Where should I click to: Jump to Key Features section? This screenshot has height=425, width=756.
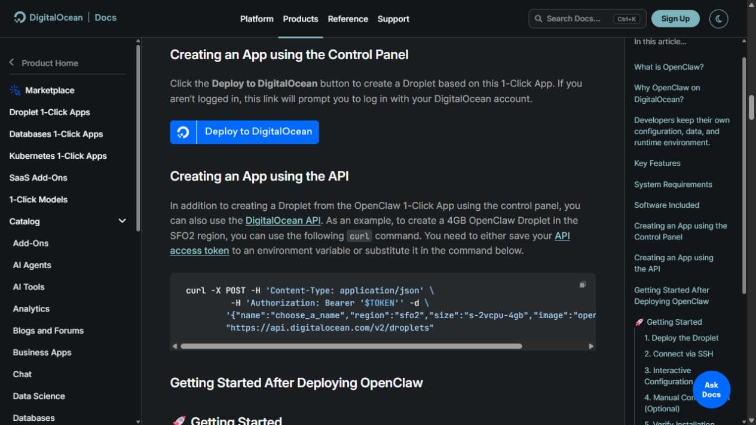(657, 163)
